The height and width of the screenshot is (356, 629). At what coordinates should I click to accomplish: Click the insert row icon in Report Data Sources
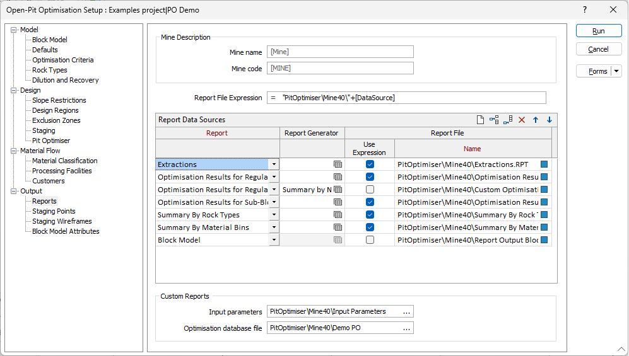point(494,120)
